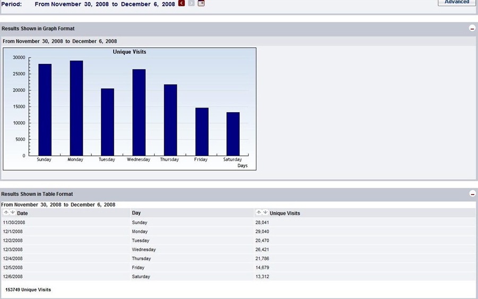Click the Date column header
This screenshot has width=478, height=299.
[22, 213]
